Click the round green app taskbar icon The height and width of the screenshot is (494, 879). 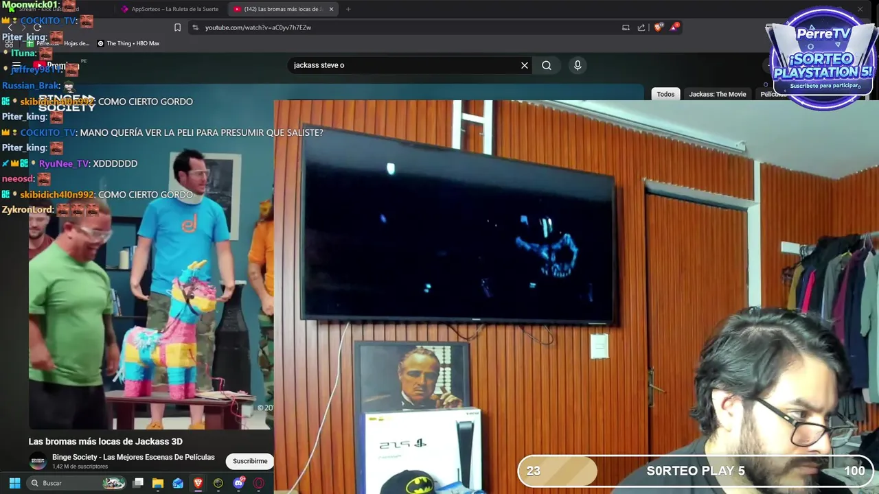(218, 483)
